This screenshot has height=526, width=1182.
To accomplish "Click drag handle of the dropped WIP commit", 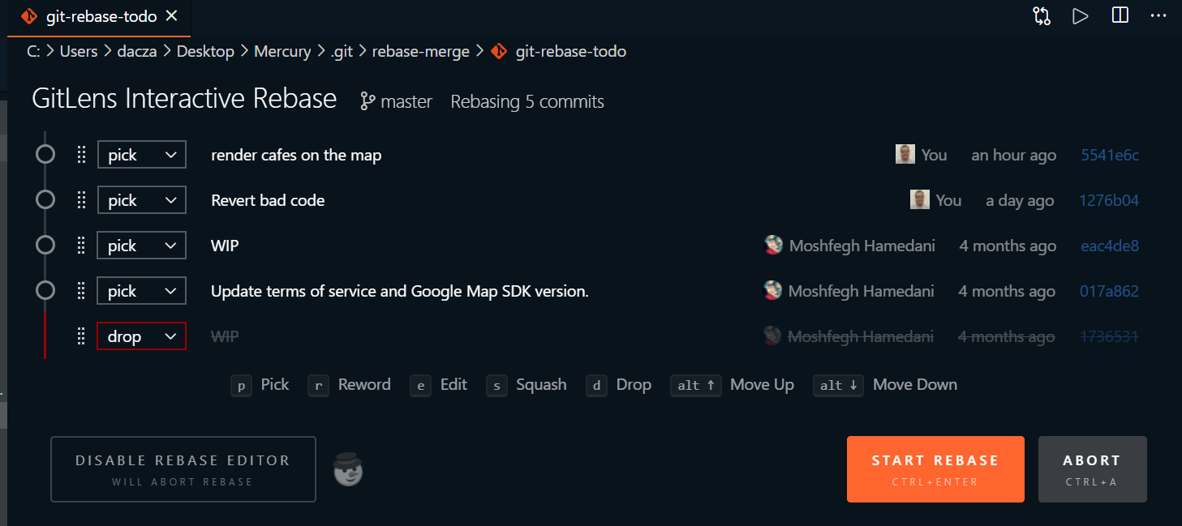I will pyautogui.click(x=81, y=336).
